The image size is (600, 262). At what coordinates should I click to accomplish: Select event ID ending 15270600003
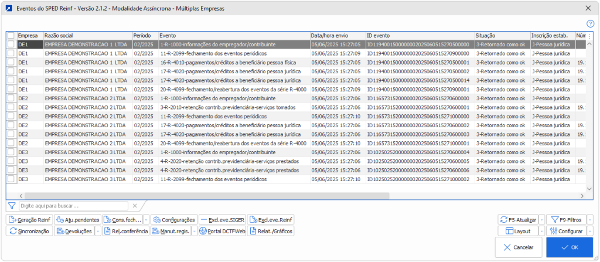pos(420,134)
